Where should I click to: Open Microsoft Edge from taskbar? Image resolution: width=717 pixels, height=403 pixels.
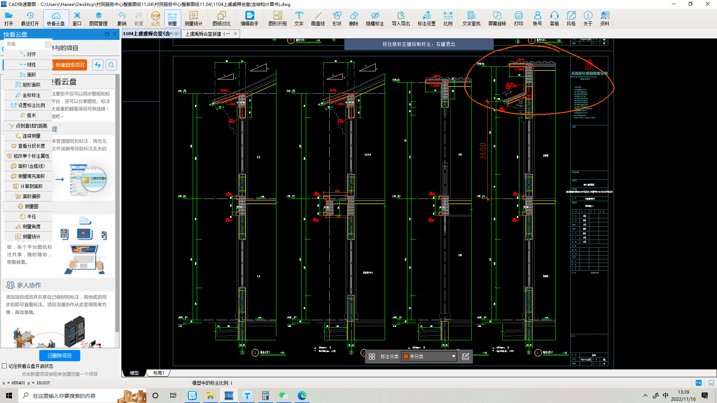point(302,396)
